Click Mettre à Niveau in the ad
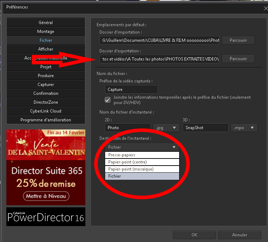 coord(46,196)
